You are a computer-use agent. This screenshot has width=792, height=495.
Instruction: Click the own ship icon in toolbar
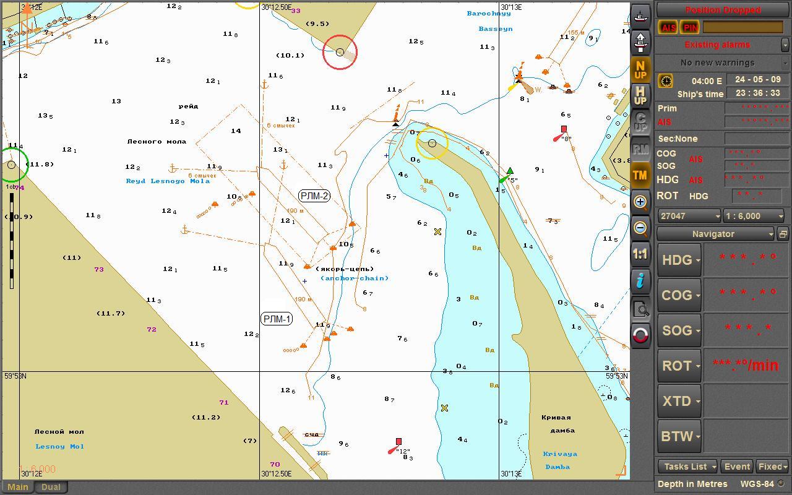tap(640, 14)
